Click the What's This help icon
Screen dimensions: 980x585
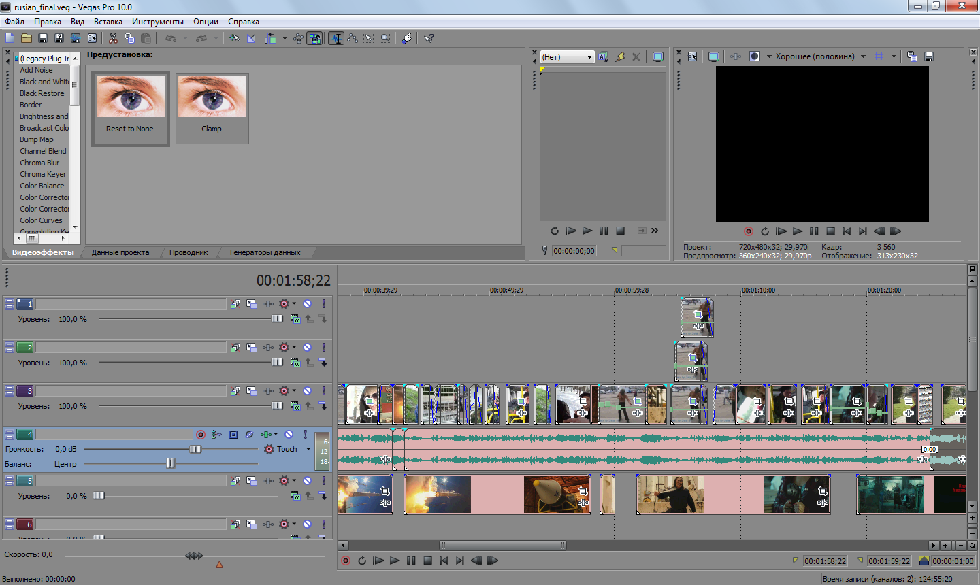[x=429, y=38]
